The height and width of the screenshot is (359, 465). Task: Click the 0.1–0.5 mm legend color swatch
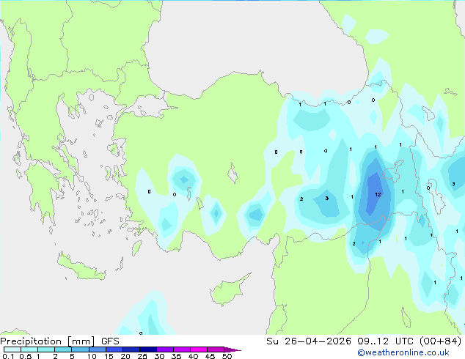click(12, 349)
